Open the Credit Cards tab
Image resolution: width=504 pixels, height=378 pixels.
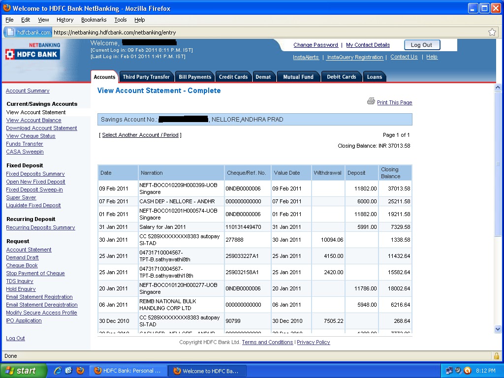[233, 77]
